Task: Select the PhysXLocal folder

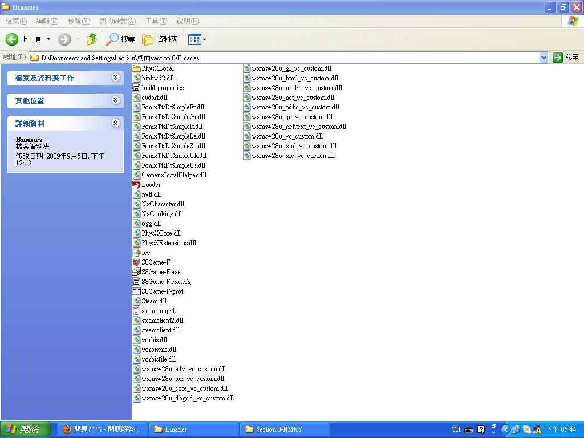Action: [x=157, y=68]
